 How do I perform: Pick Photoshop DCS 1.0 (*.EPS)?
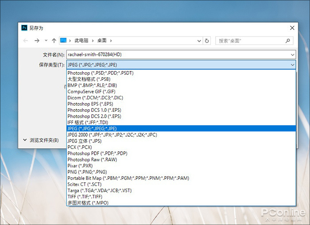coord(181,110)
